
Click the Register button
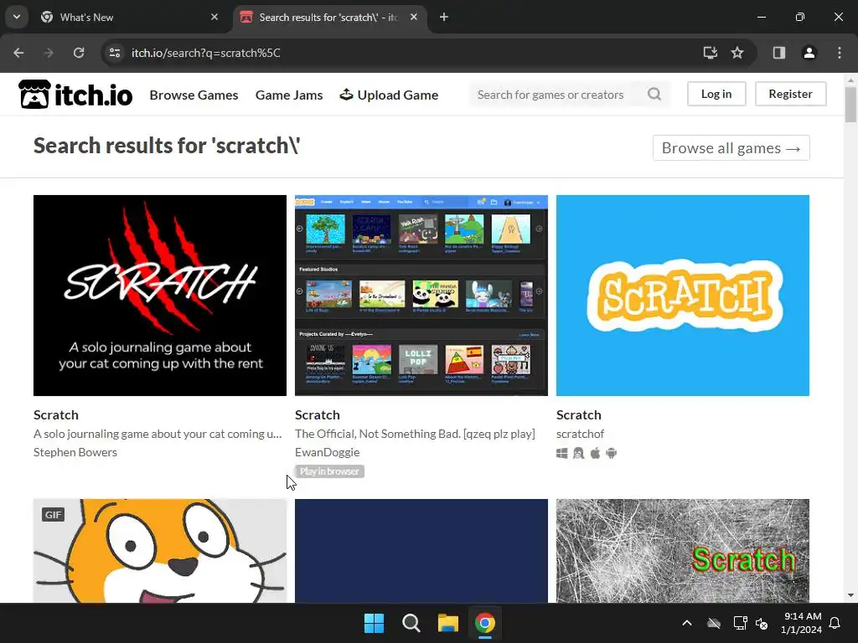(x=790, y=94)
